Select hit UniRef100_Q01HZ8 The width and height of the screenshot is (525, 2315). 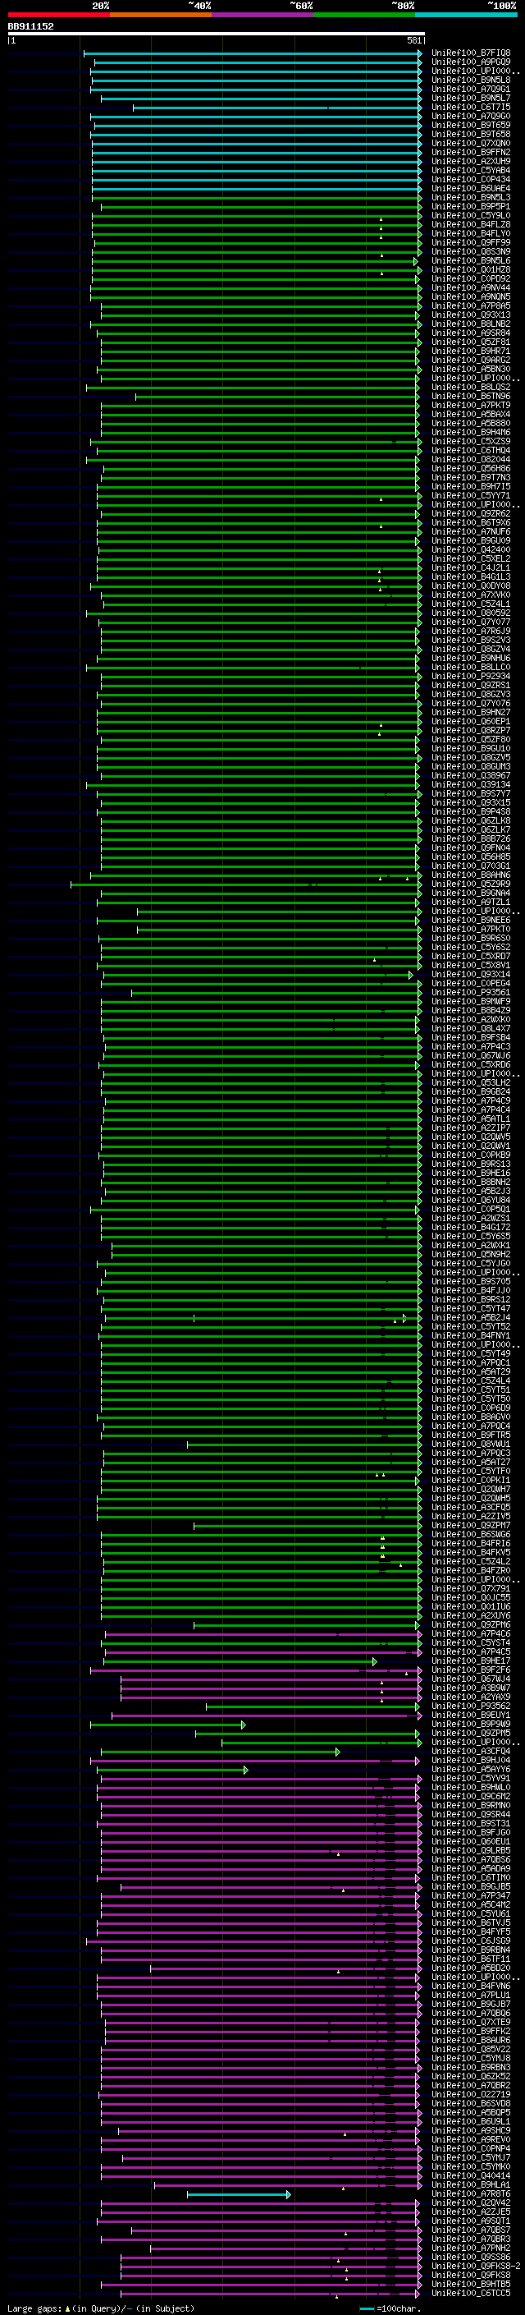point(471,269)
